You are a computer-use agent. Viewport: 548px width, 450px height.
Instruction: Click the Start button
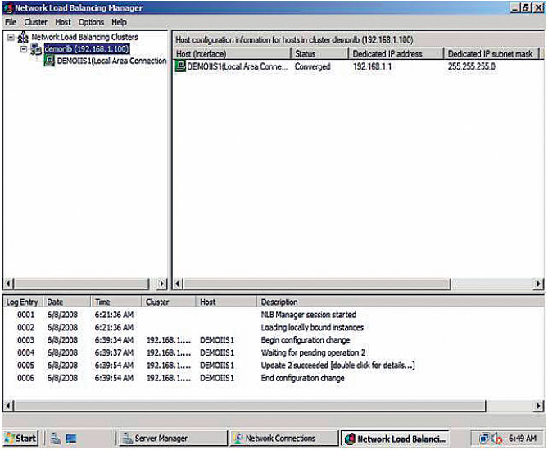coord(20,439)
